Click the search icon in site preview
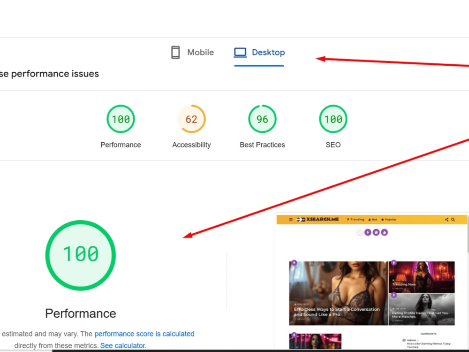Viewport: 469px width, 352px height. (x=453, y=219)
